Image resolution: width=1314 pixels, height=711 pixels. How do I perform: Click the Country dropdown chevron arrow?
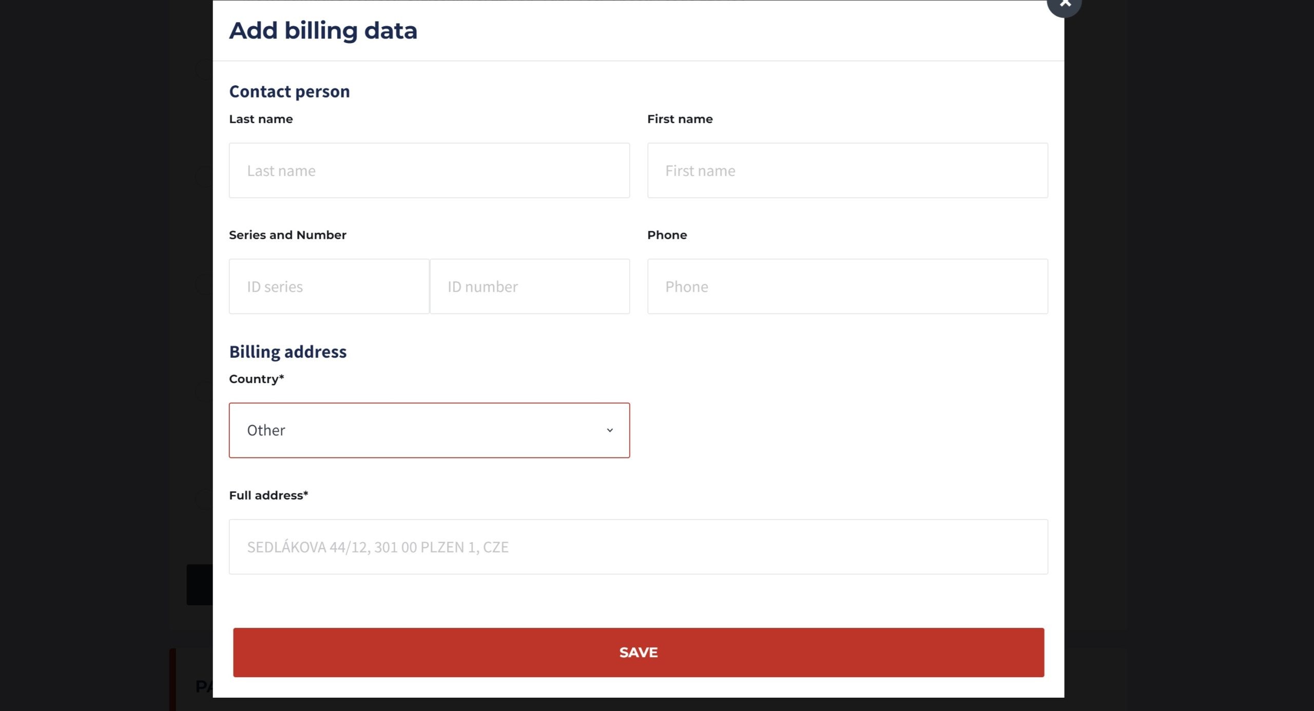609,430
